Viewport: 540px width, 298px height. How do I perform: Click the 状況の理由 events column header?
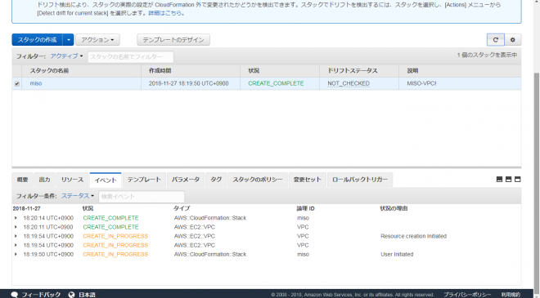pos(394,209)
